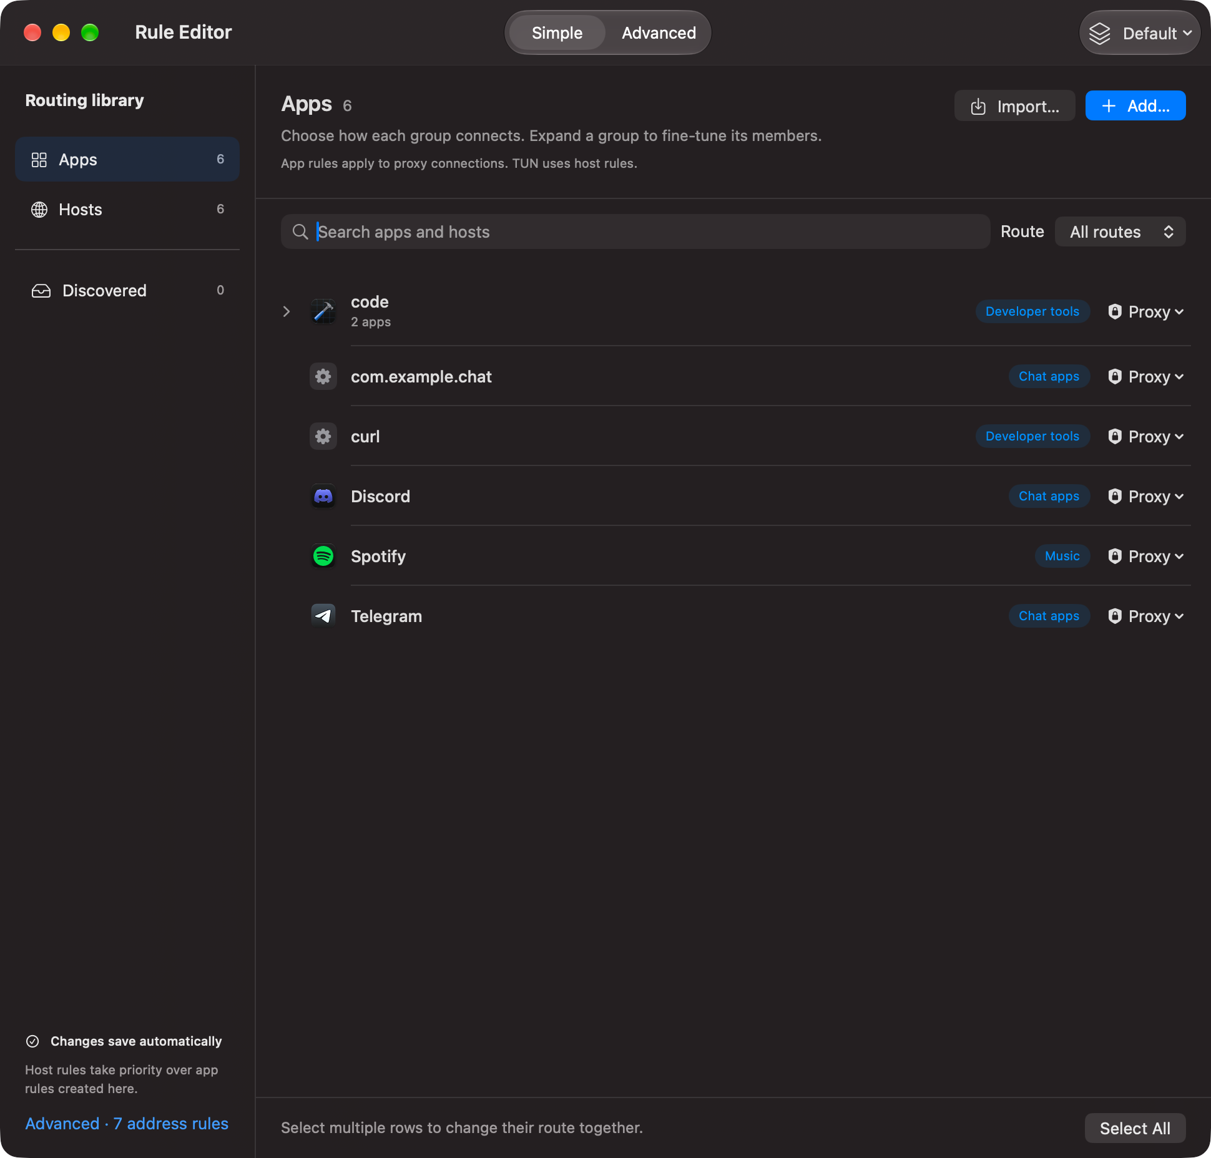Click the code group hammer icon
The width and height of the screenshot is (1211, 1158).
(323, 311)
